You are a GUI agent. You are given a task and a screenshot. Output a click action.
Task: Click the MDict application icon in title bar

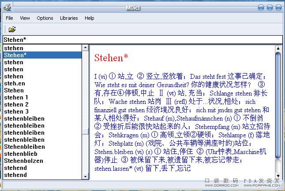pos(7,7)
